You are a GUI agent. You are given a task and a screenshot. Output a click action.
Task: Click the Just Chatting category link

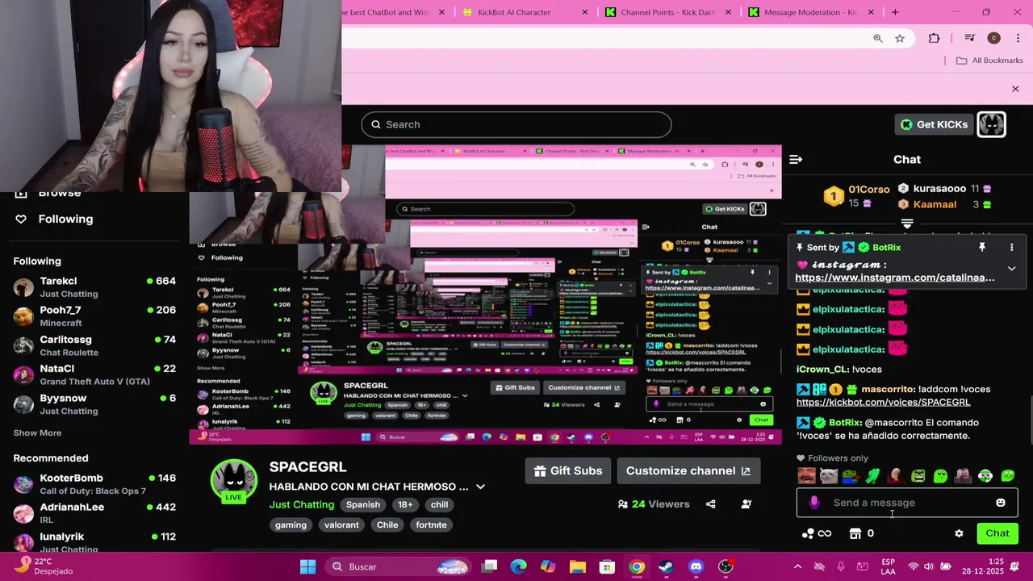[302, 504]
